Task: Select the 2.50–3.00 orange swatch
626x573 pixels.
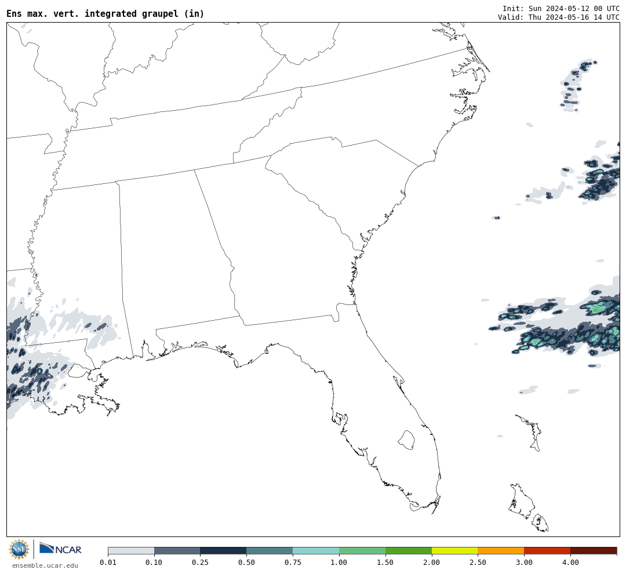Action: coord(501,550)
